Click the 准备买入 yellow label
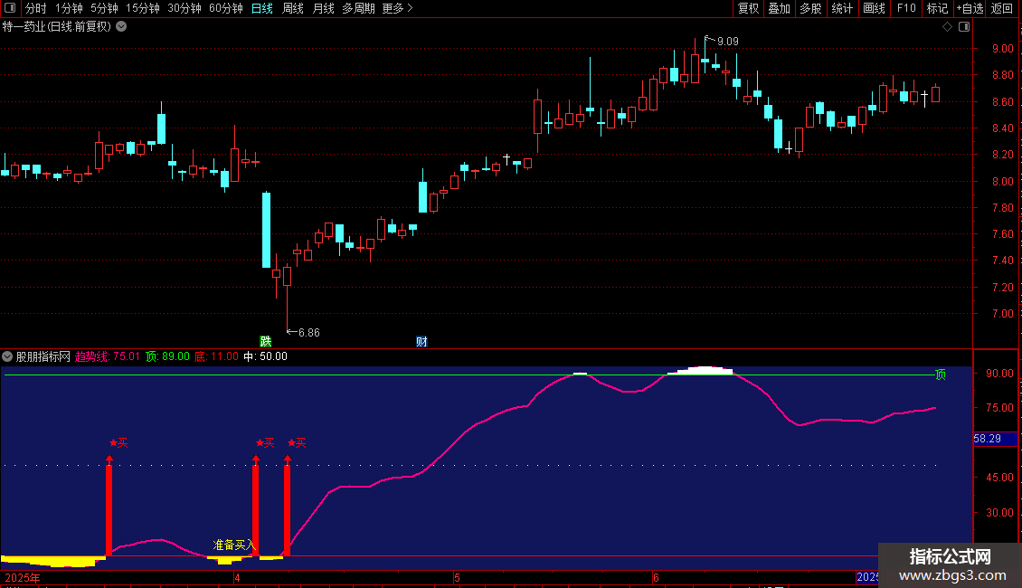Screen dimensions: 1022x588 click(233, 545)
